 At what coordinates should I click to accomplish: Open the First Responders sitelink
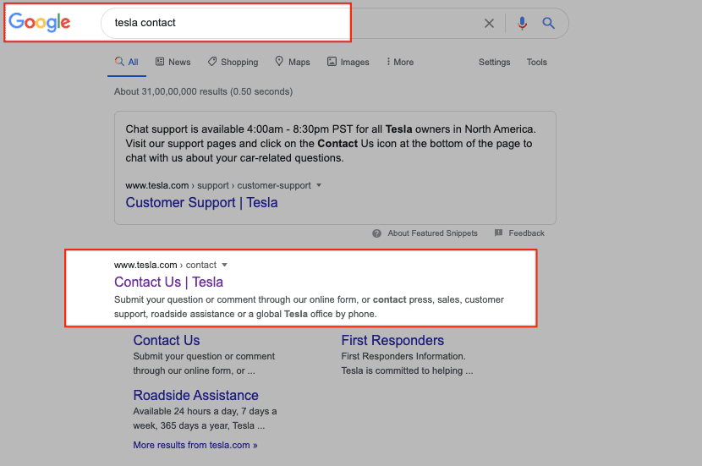coord(392,341)
